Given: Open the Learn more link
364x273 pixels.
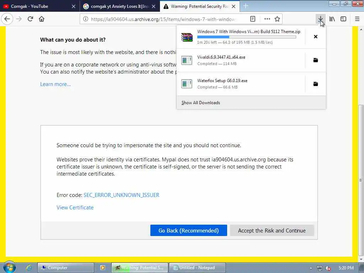Looking at the screenshot, I should (55, 84).
